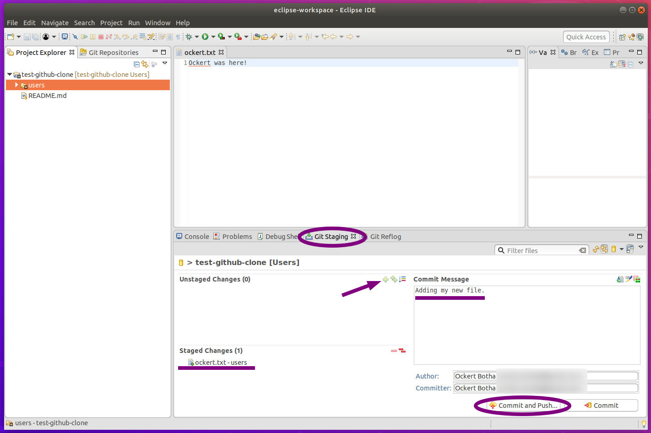Clear the Filter files search box
651x433 pixels.
click(582, 250)
